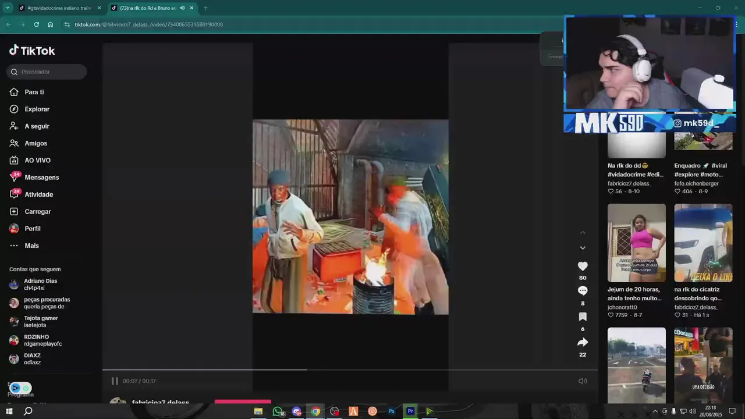Open Perfil page

pos(25,229)
